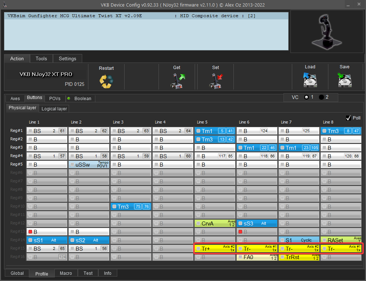
Task: Open the Tools tab
Action: tap(41, 58)
